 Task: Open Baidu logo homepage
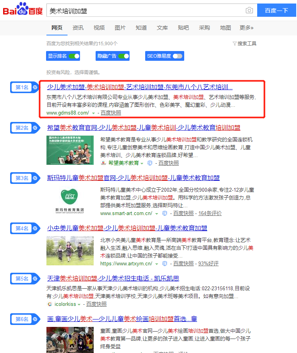pos(23,9)
